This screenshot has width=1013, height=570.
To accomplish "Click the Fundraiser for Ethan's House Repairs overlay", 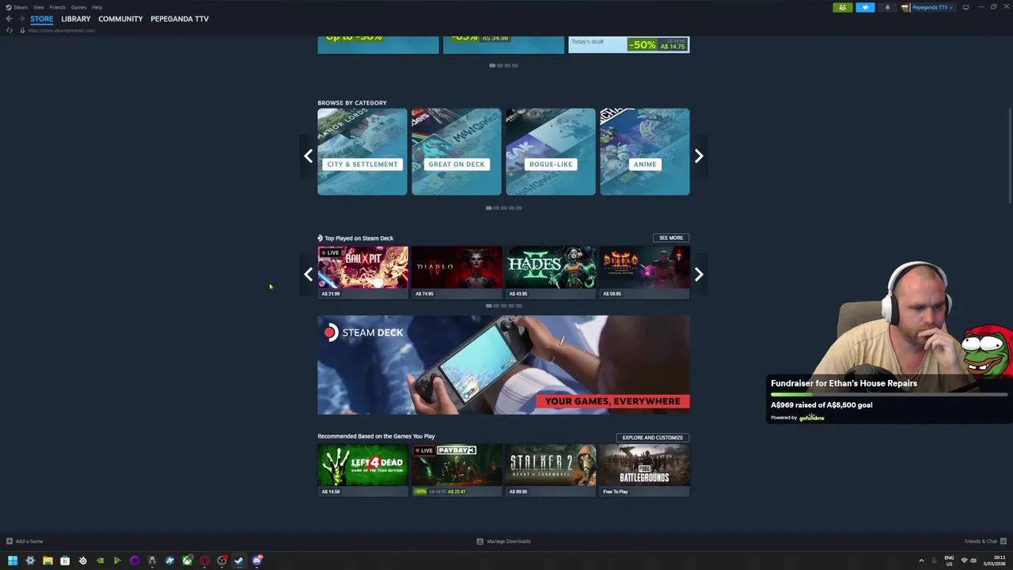I will click(x=888, y=399).
